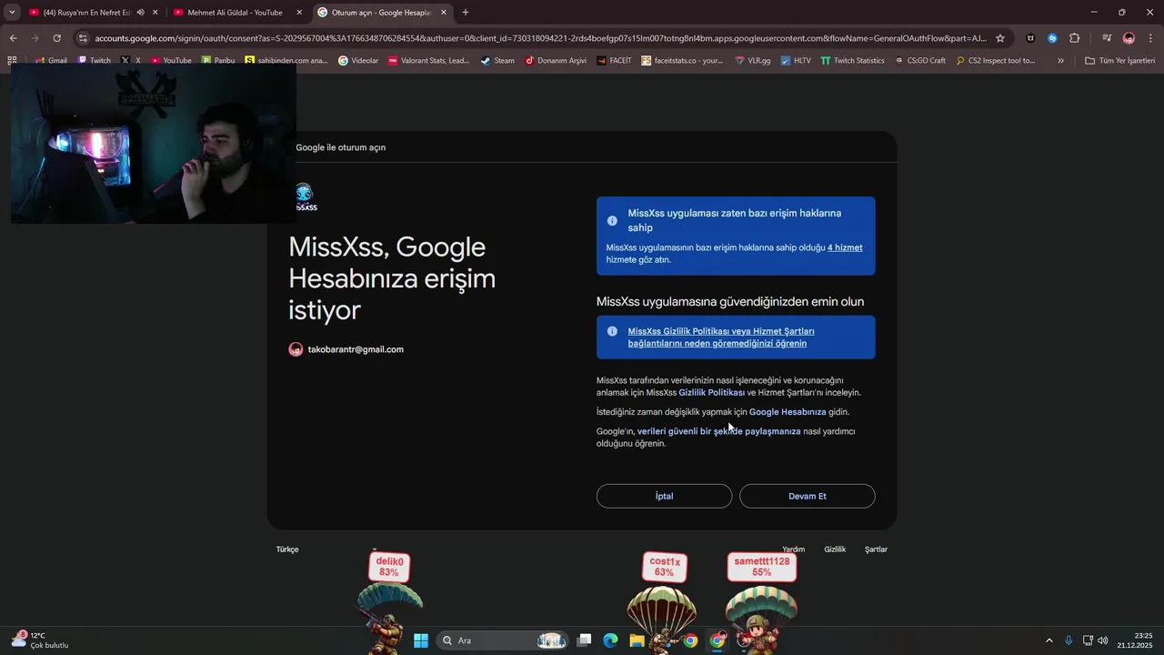Open the Gizlilik Politikası link in paragraph

711,393
